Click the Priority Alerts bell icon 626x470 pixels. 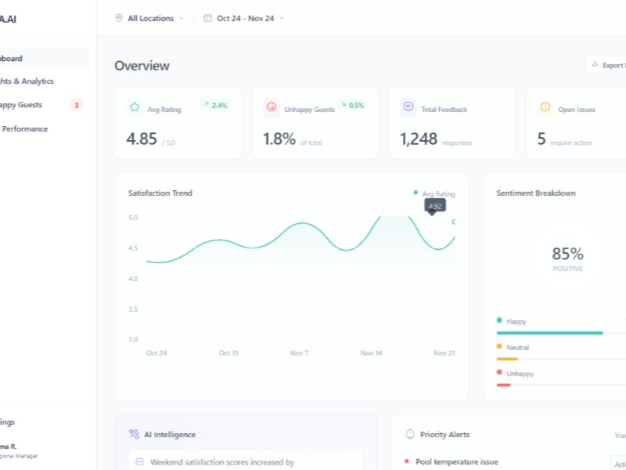tap(410, 434)
